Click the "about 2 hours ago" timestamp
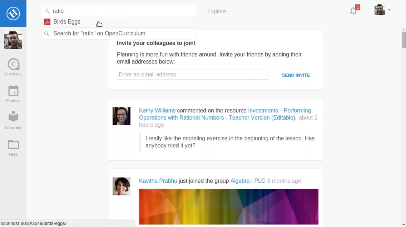 [228, 121]
